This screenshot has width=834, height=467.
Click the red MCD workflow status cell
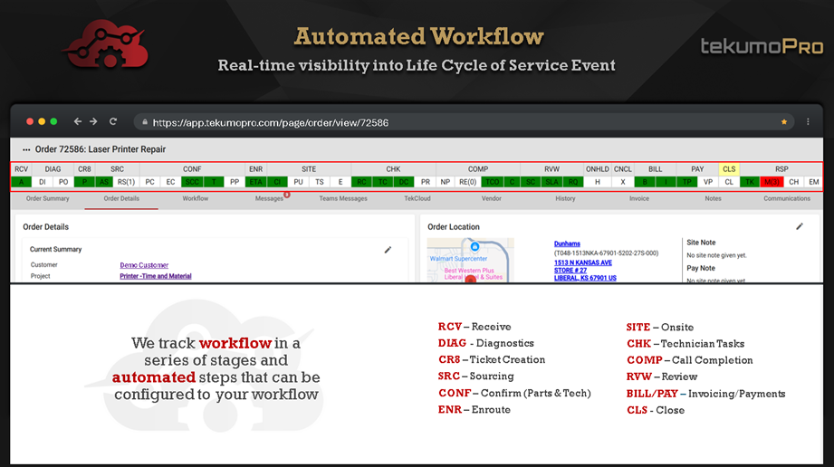point(772,182)
